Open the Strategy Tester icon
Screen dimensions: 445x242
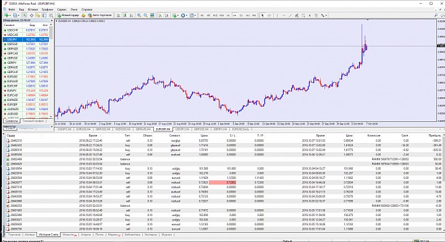coord(51,15)
